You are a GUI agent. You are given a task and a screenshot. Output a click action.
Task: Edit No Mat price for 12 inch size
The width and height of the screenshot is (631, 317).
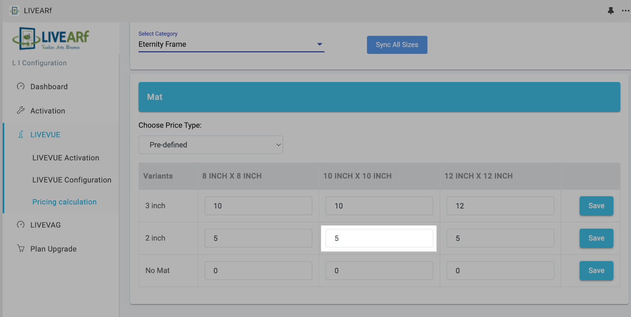click(x=500, y=270)
